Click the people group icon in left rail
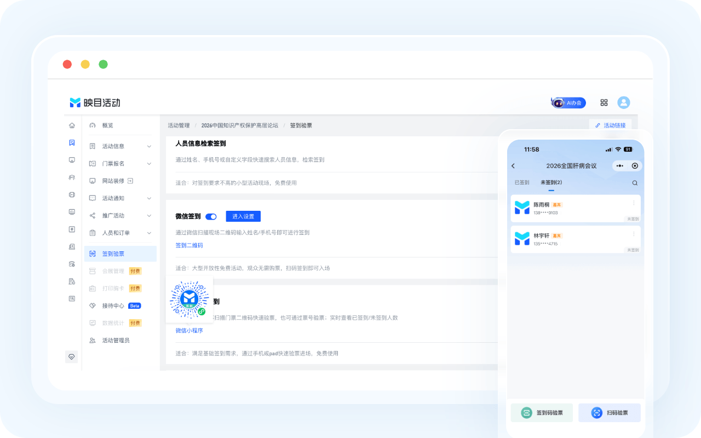 (72, 177)
